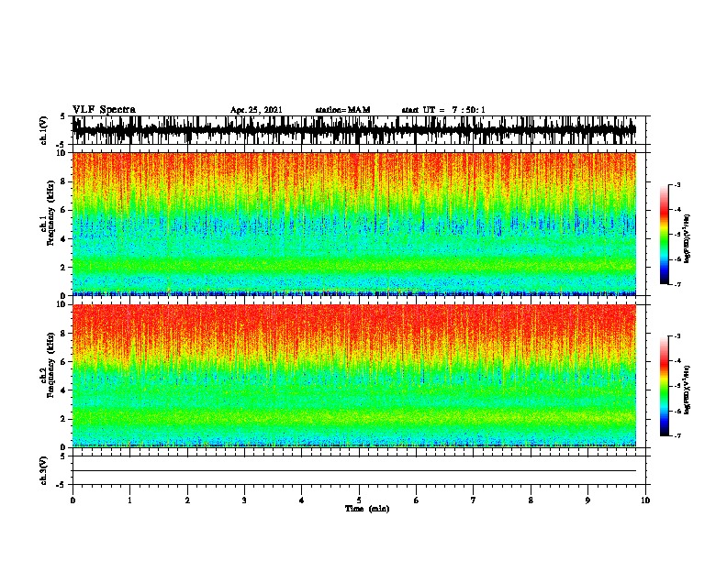Click inside the ch.1 spectrogram panel
This screenshot has width=727, height=561.
354,224
